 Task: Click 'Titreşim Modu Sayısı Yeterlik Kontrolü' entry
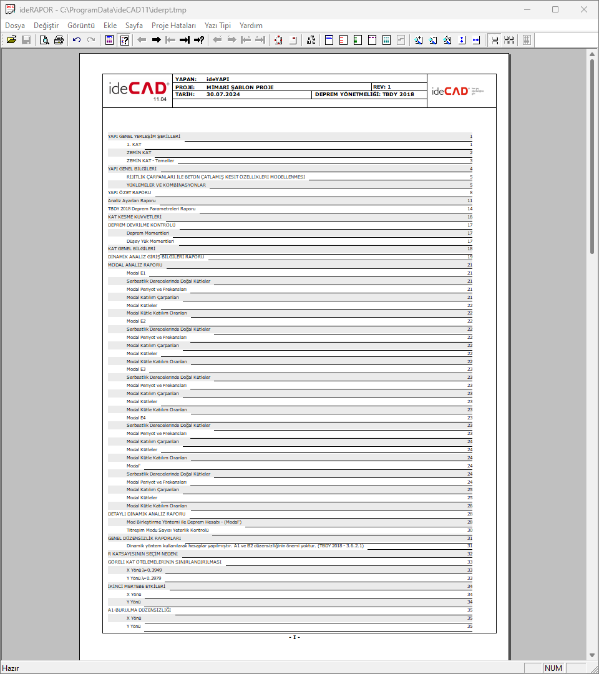[168, 530]
